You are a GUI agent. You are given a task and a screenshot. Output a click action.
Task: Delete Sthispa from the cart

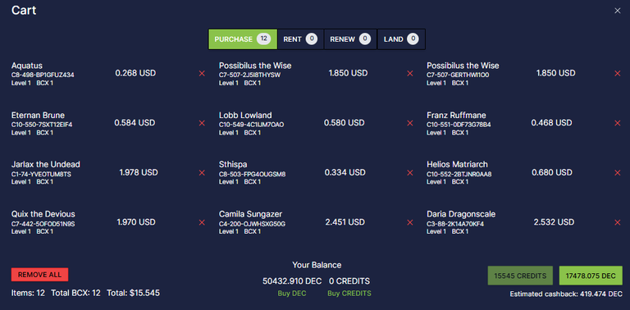[x=410, y=173]
